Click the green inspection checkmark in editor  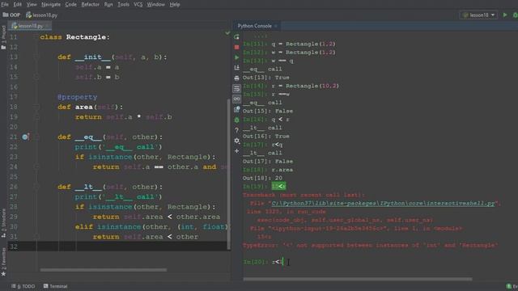pyautogui.click(x=227, y=32)
